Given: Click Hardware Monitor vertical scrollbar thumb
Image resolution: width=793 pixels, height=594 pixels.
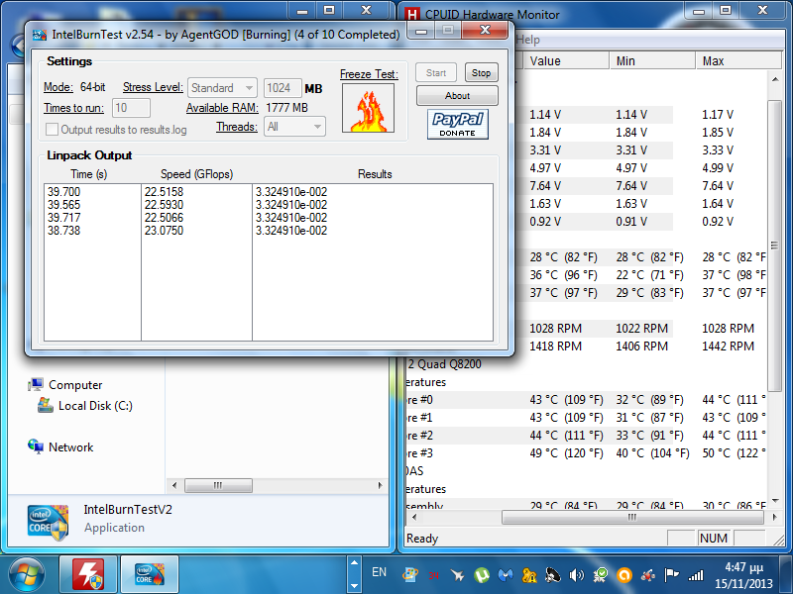Looking at the screenshot, I should tap(775, 246).
